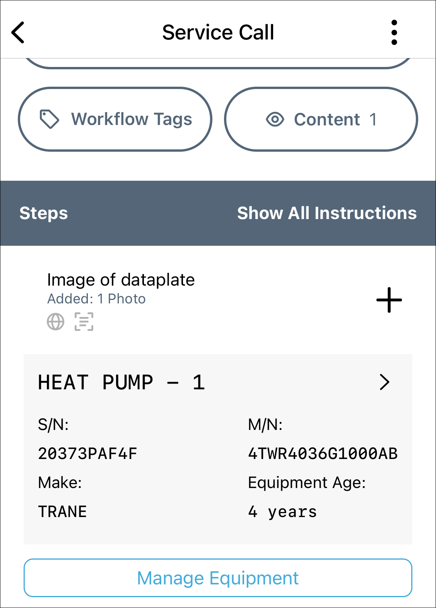Toggle Show All Instructions
Image resolution: width=436 pixels, height=608 pixels.
[x=327, y=213]
